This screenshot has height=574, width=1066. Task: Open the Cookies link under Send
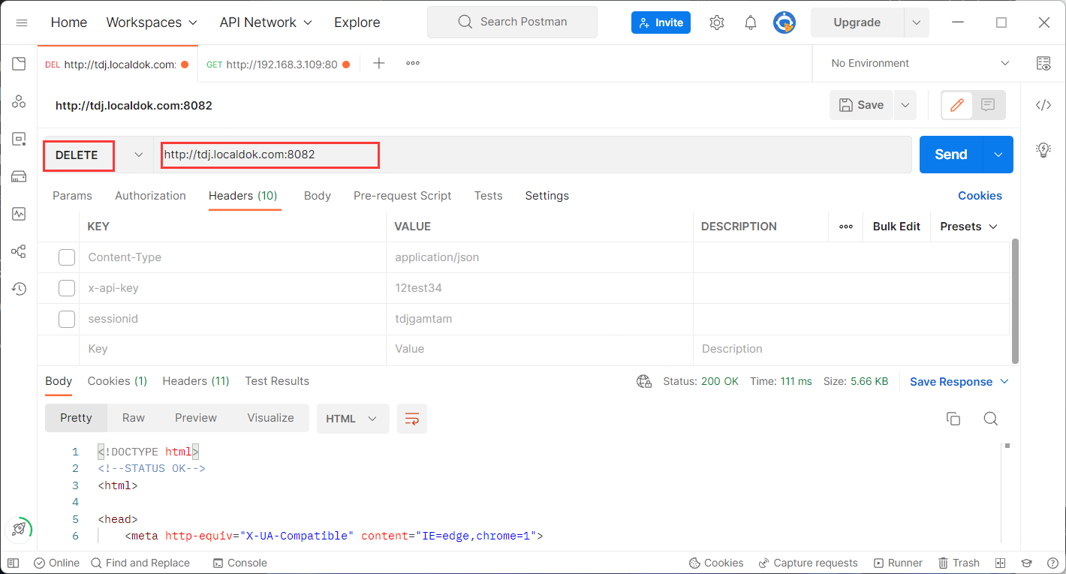pyautogui.click(x=980, y=196)
